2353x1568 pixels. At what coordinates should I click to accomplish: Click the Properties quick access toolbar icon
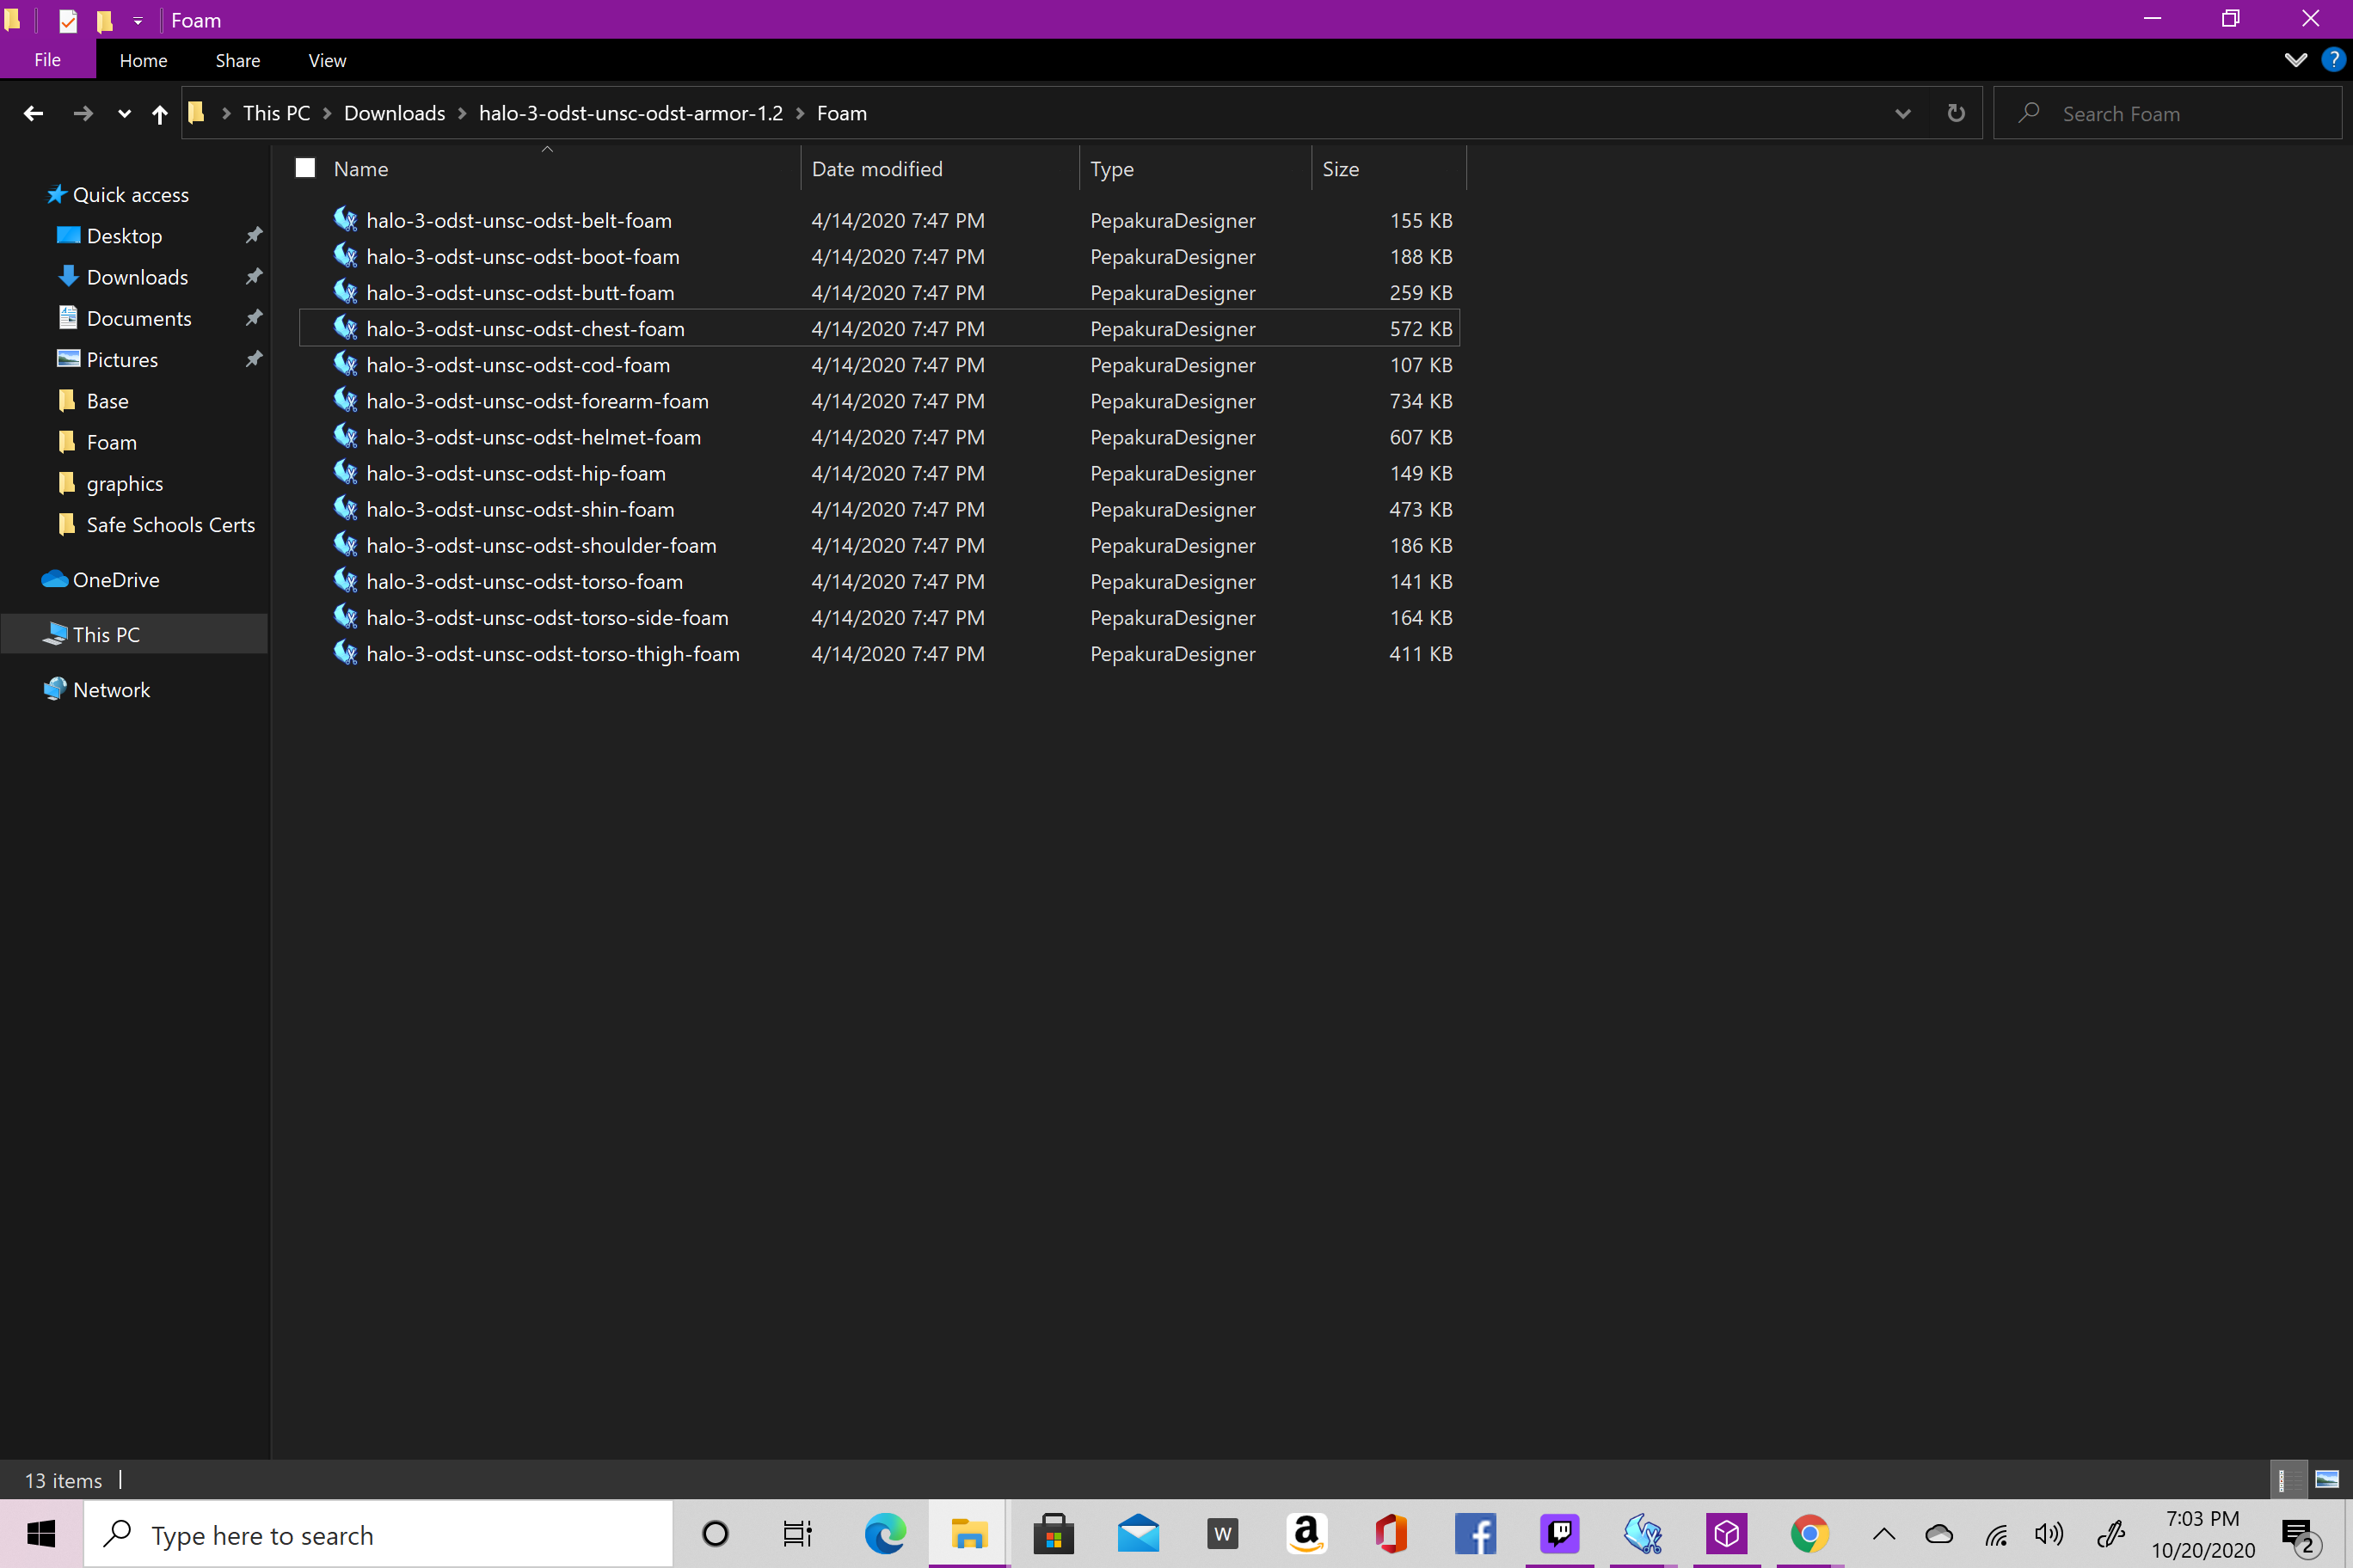[x=68, y=20]
